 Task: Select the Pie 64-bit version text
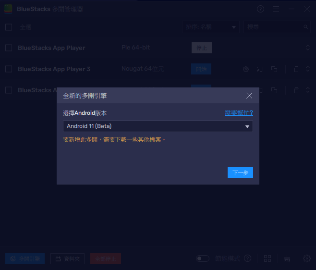point(135,48)
